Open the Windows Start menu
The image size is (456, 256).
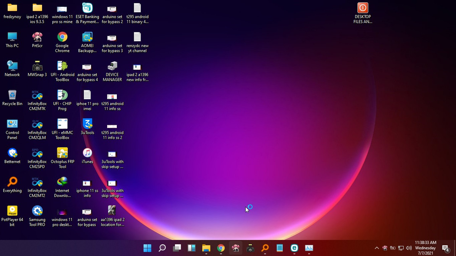147,248
